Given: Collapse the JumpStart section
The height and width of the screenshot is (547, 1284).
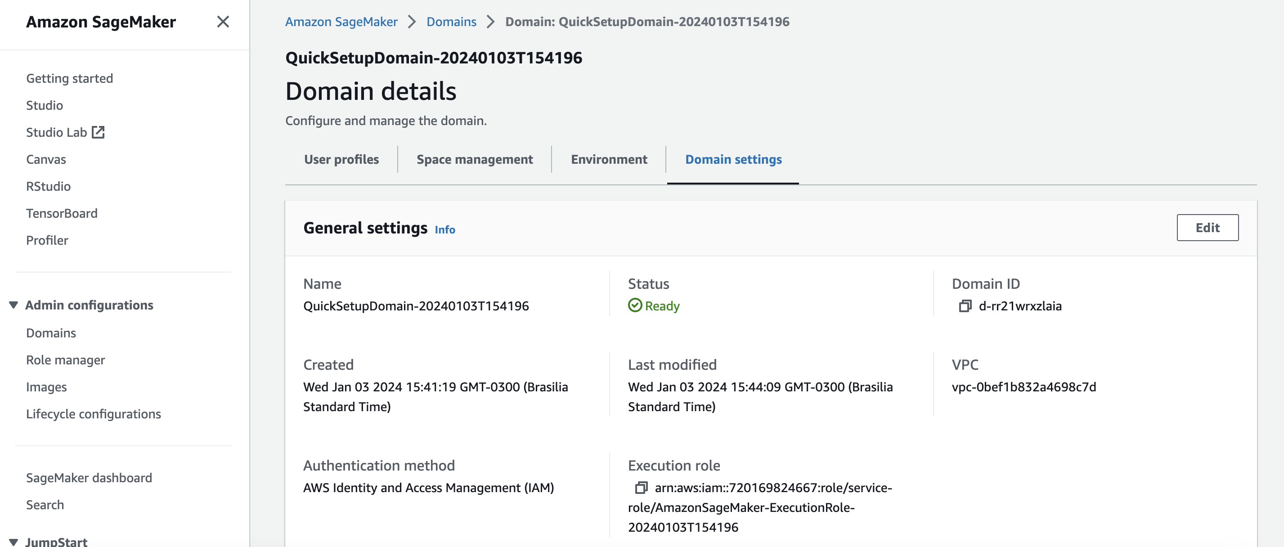Looking at the screenshot, I should pos(13,542).
